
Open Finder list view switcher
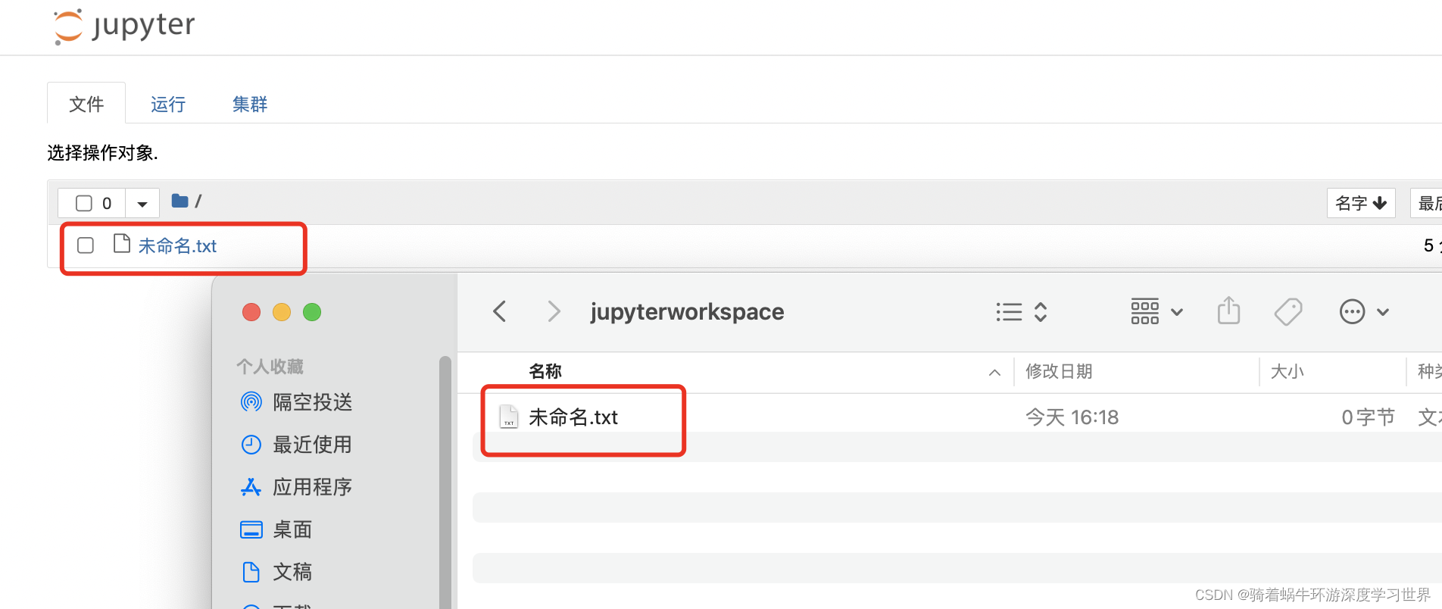(x=1021, y=312)
